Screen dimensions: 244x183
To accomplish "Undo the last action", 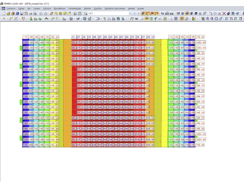I will click(x=41, y=13).
